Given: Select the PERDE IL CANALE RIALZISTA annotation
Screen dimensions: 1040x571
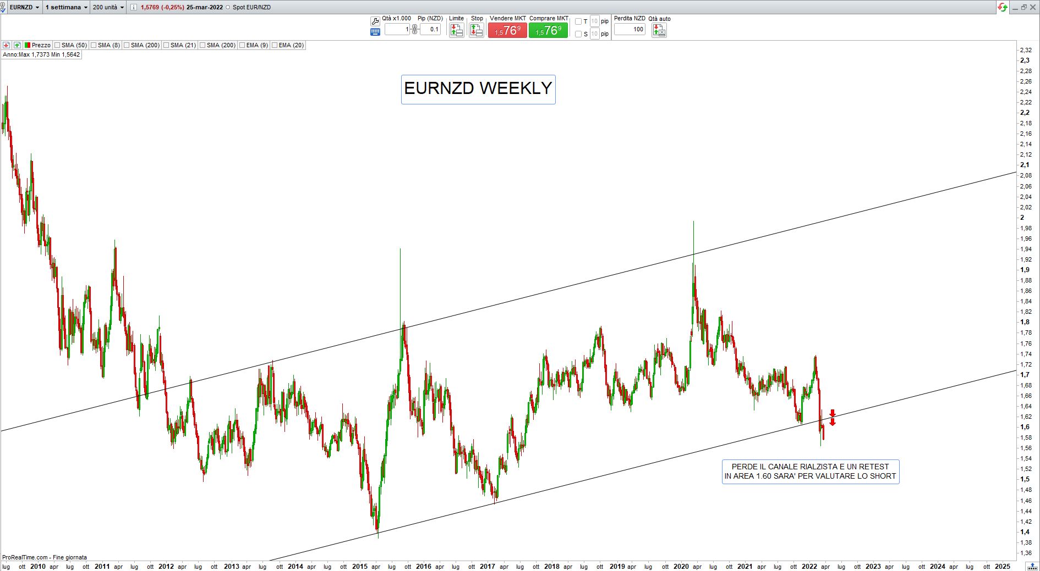Looking at the screenshot, I should click(x=811, y=472).
